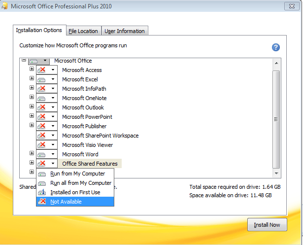Click the drive icon beside Microsoft Excel
The height and width of the screenshot is (245, 303).
pyautogui.click(x=41, y=79)
